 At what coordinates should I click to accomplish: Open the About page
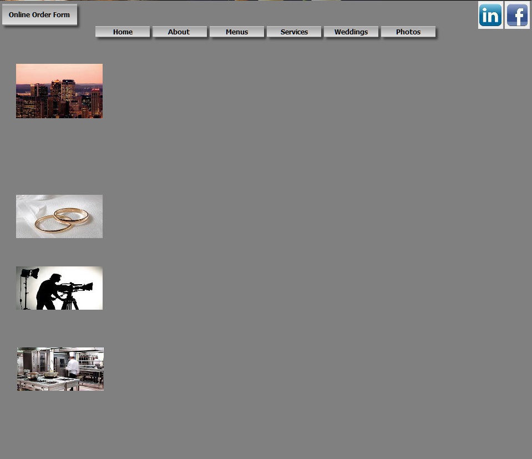(x=179, y=32)
